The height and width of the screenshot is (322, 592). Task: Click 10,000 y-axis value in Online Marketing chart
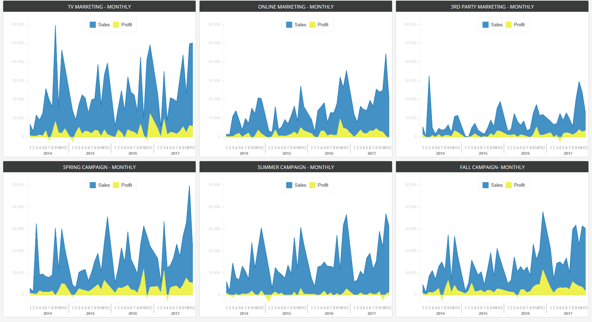(214, 118)
